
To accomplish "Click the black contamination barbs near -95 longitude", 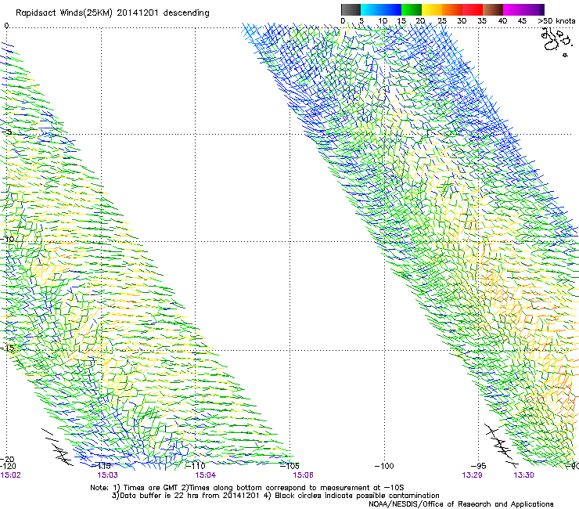I will click(502, 446).
